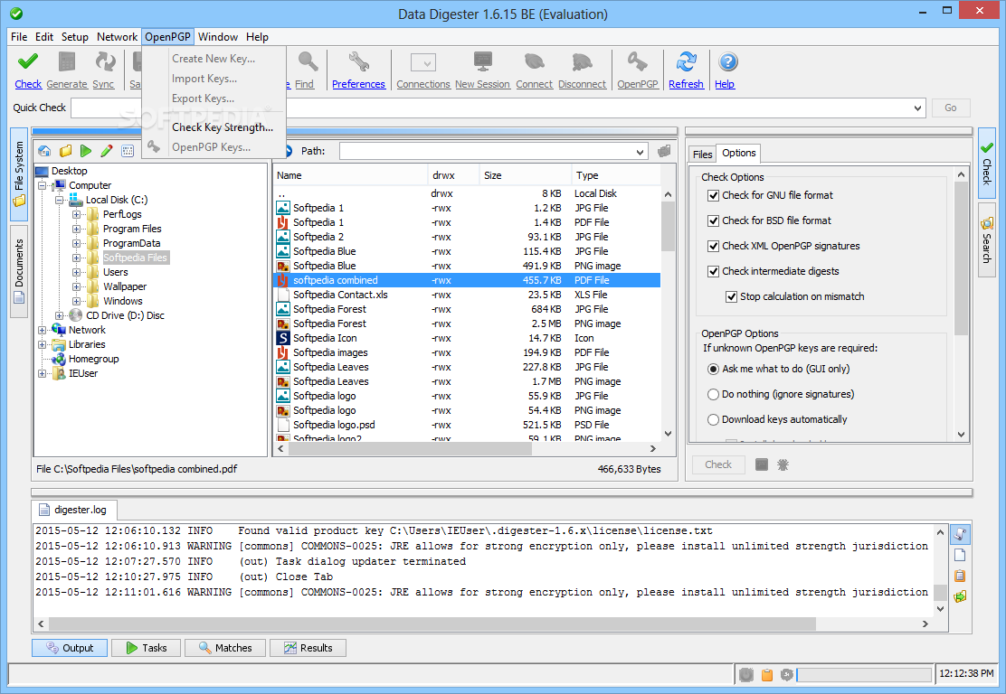Click the Generate calculator icon
1006x694 pixels.
point(67,62)
